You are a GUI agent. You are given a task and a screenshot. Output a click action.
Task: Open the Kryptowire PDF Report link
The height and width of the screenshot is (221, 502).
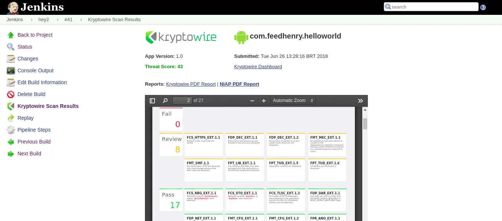point(191,84)
